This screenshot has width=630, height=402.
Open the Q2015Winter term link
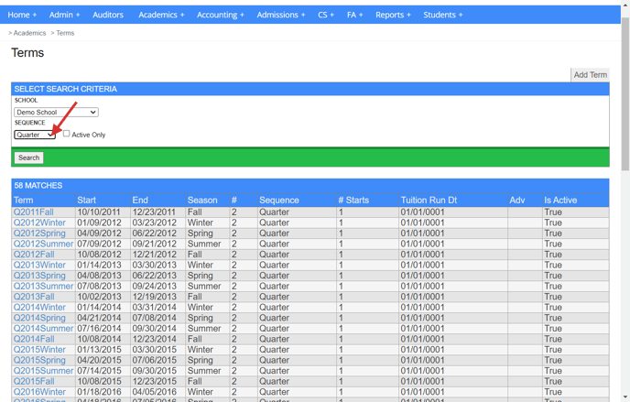coord(39,350)
